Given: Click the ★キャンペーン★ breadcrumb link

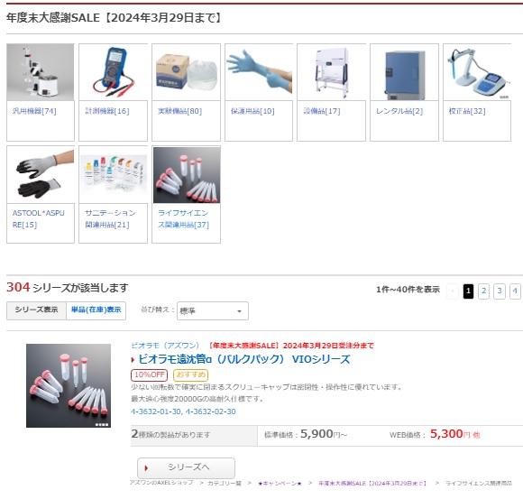Looking at the screenshot, I should [x=280, y=484].
